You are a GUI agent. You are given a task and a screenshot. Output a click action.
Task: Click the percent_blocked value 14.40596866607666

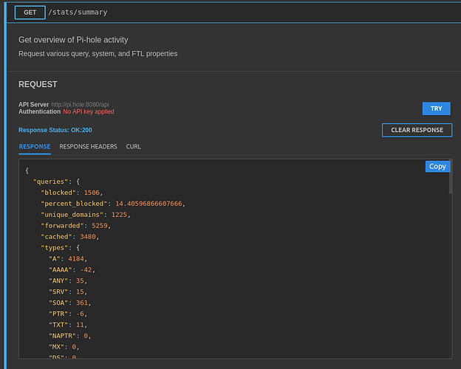148,204
